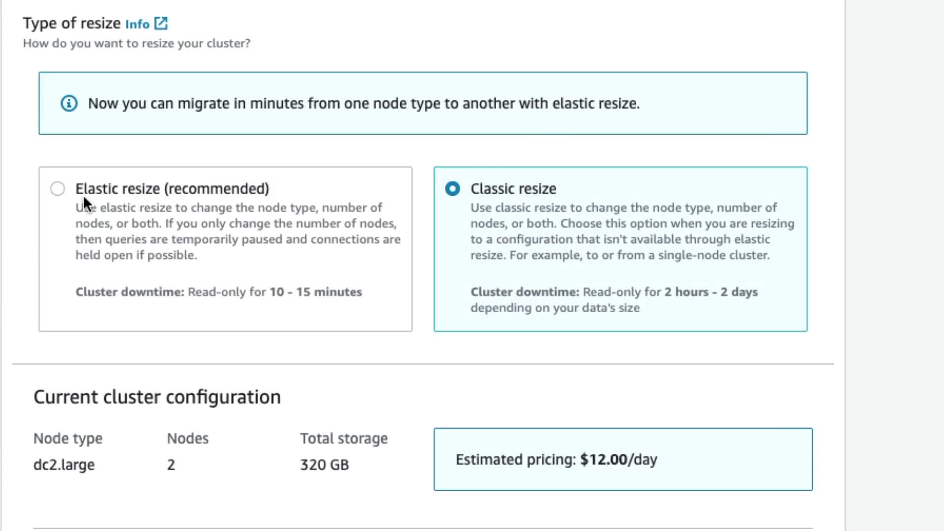Click the dc2.large node type value
This screenshot has height=531, width=944.
[x=64, y=465]
